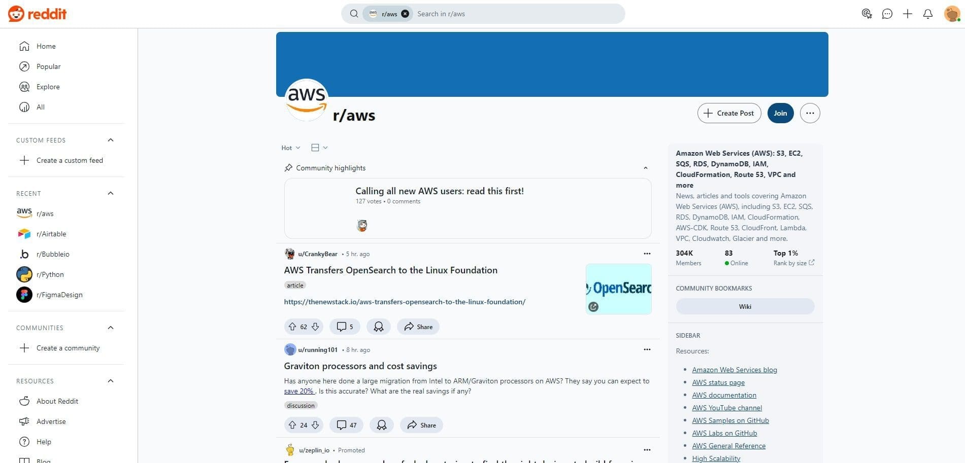Focus the Search in r/aws field
The image size is (965, 463).
click(518, 14)
